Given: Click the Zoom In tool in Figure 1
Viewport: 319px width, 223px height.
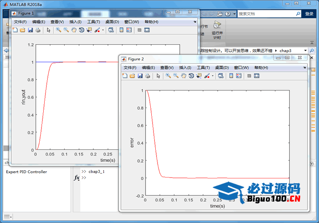Looking at the screenshot, I should tap(58, 30).
